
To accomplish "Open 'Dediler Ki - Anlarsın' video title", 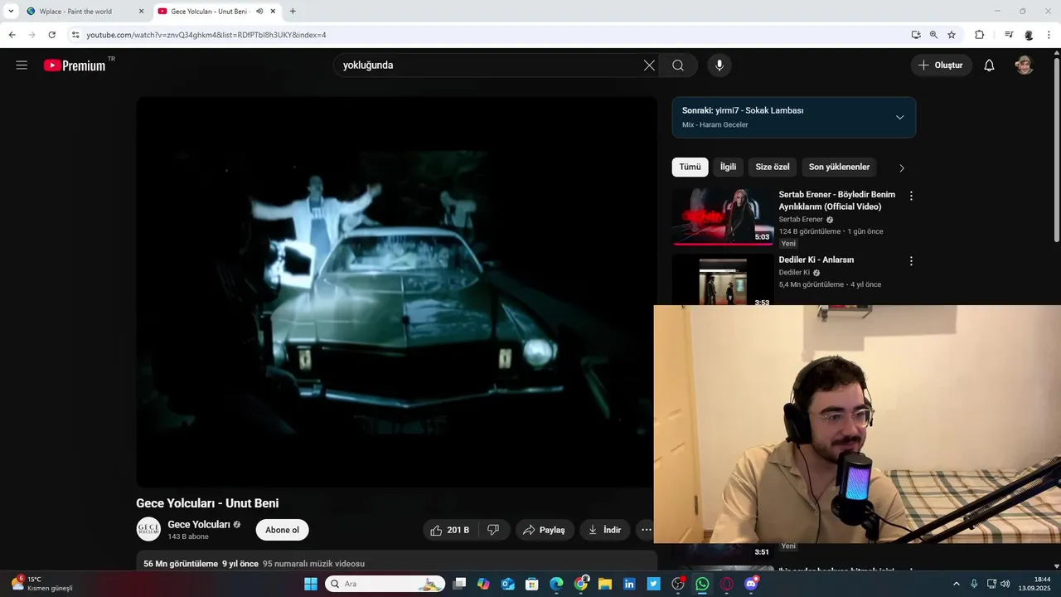I will pos(816,260).
